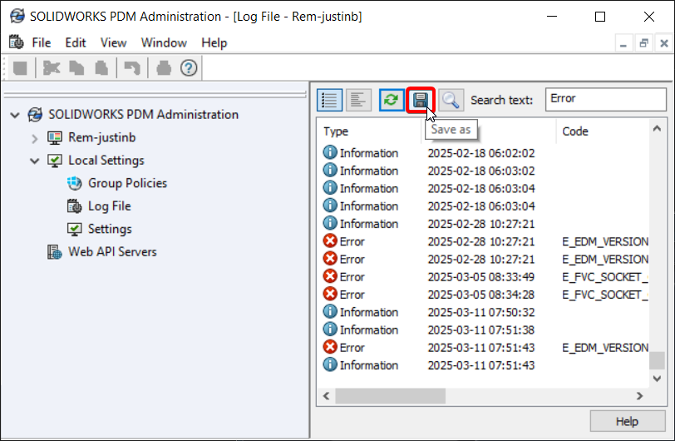The width and height of the screenshot is (675, 441).
Task: Click the horizontal scrollbar thumb
Action: pyautogui.click(x=391, y=396)
